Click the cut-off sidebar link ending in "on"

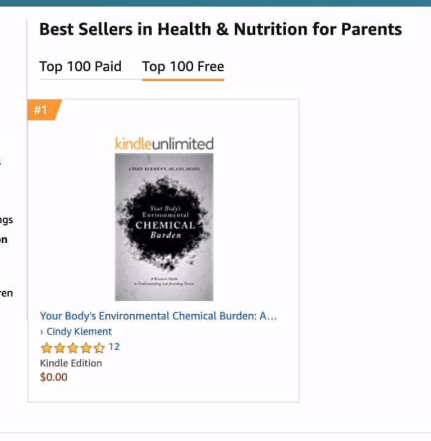tap(4, 240)
